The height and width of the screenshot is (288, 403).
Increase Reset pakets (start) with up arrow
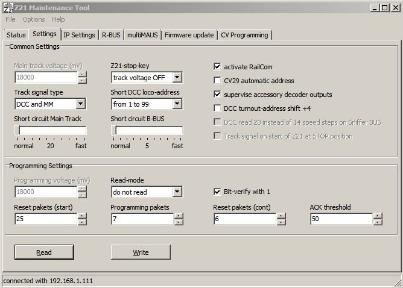pos(82,216)
